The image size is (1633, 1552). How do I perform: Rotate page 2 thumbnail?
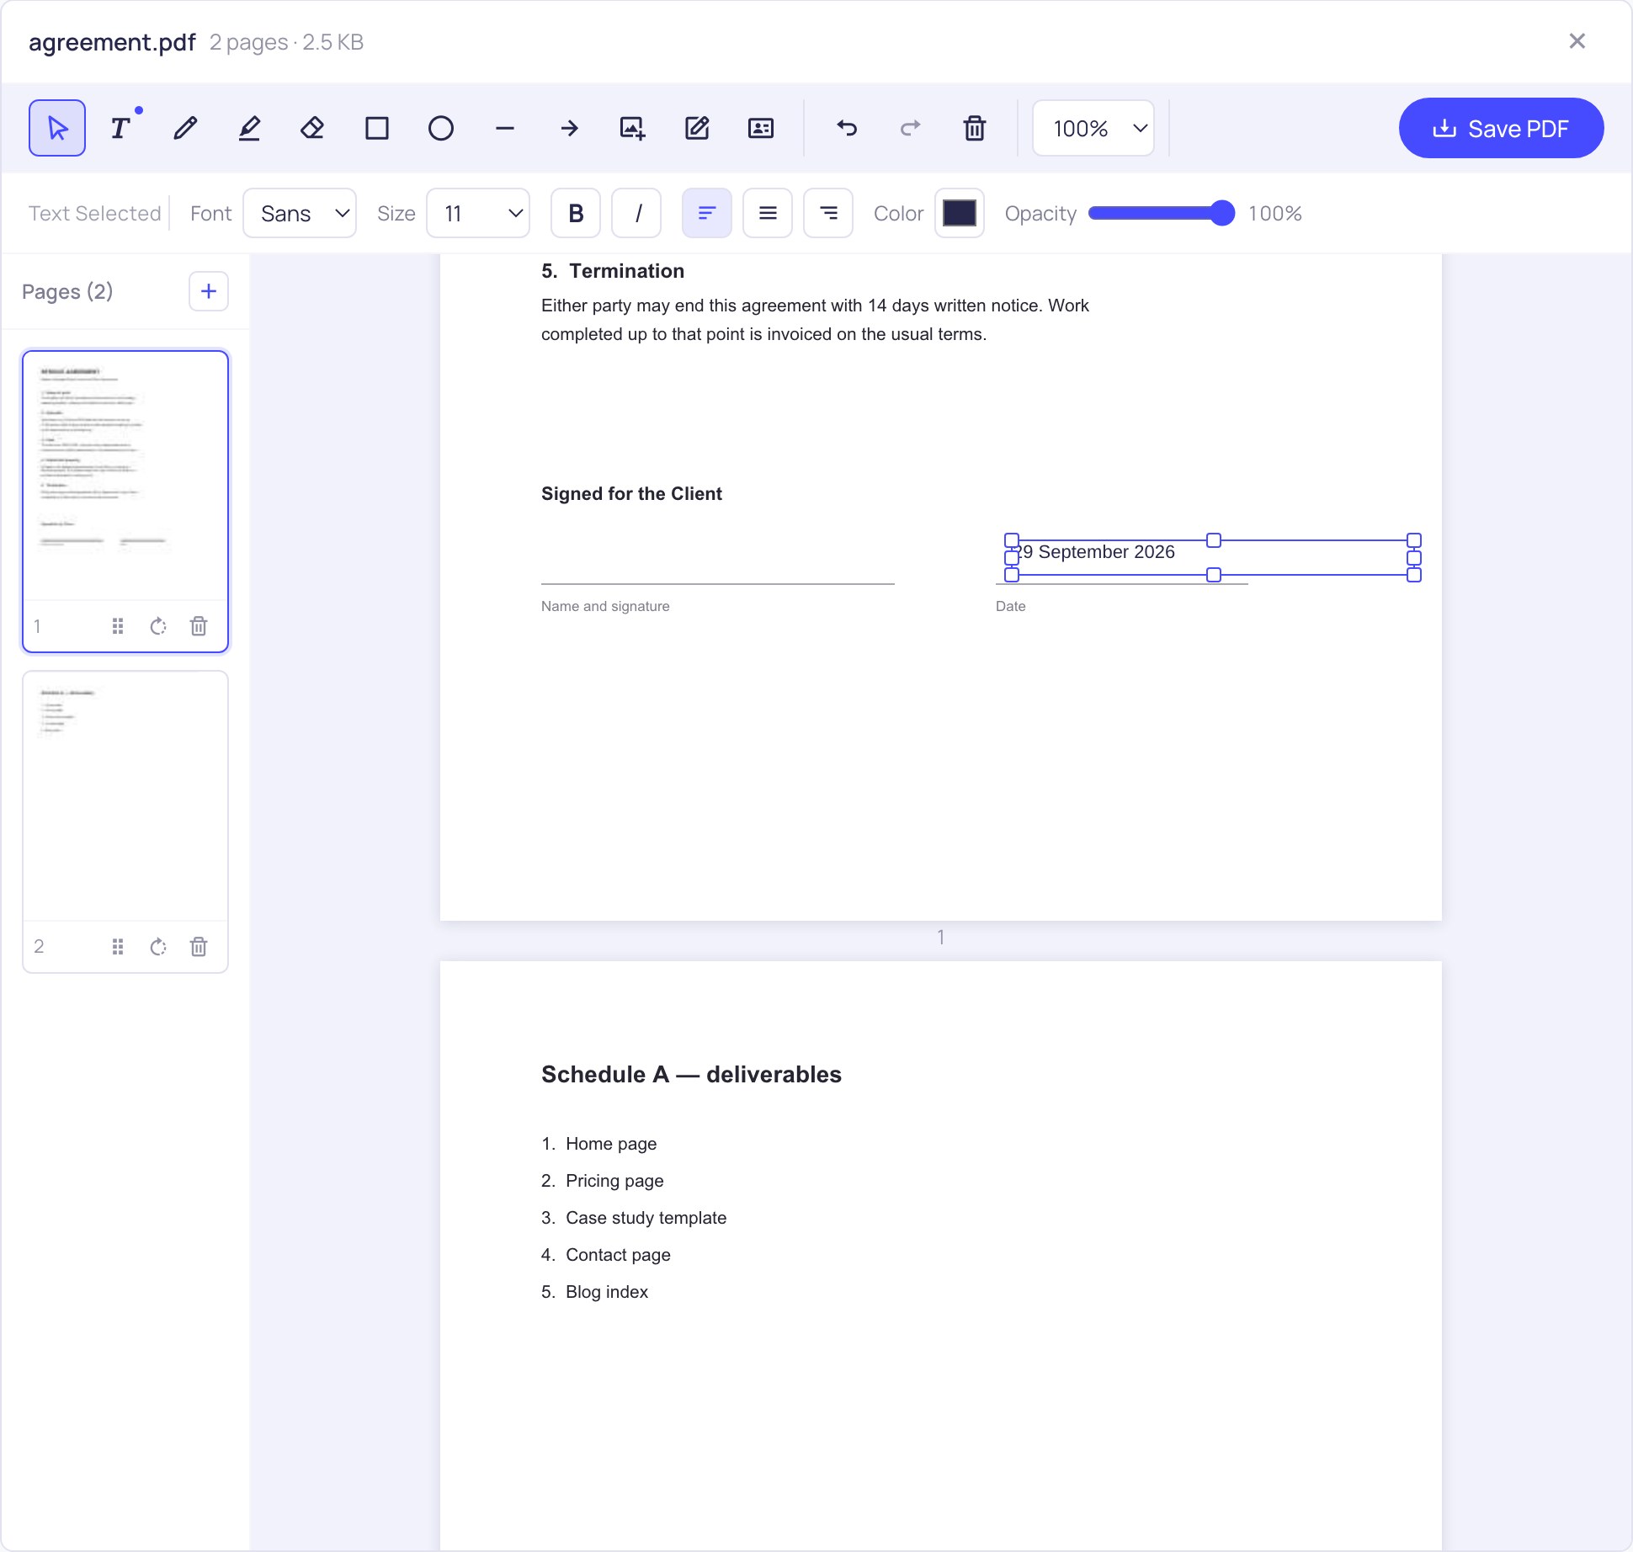(158, 947)
